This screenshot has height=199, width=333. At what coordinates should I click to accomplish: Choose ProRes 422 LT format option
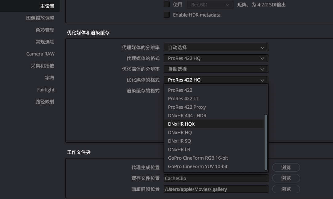[x=183, y=99]
